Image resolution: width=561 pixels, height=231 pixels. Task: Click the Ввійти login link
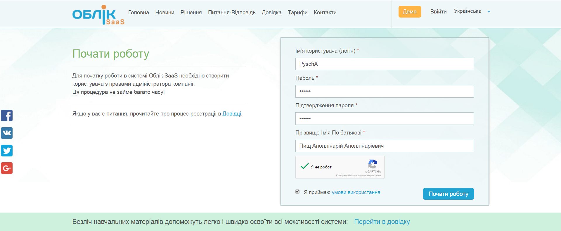click(438, 12)
